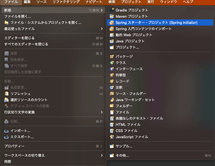215x166 pixels.
Task: Click the Gradle project elephant icon
Action: coord(112,10)
